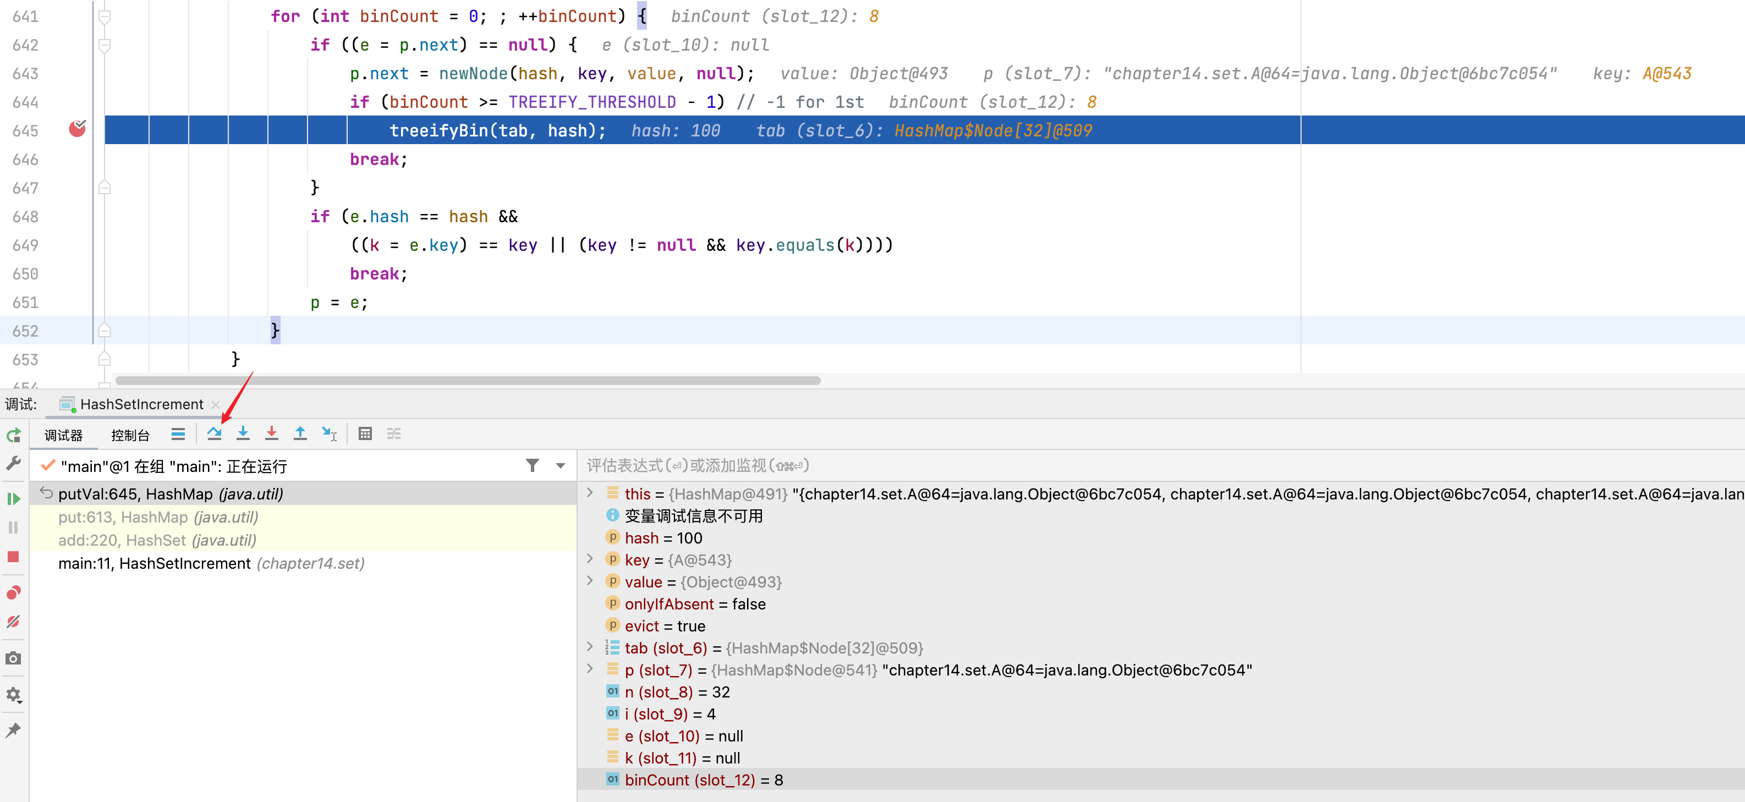
Task: Switch to the 控制台 console tab
Action: [x=130, y=435]
